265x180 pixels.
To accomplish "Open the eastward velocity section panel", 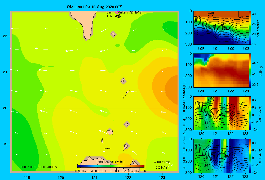I will coord(221,156).
